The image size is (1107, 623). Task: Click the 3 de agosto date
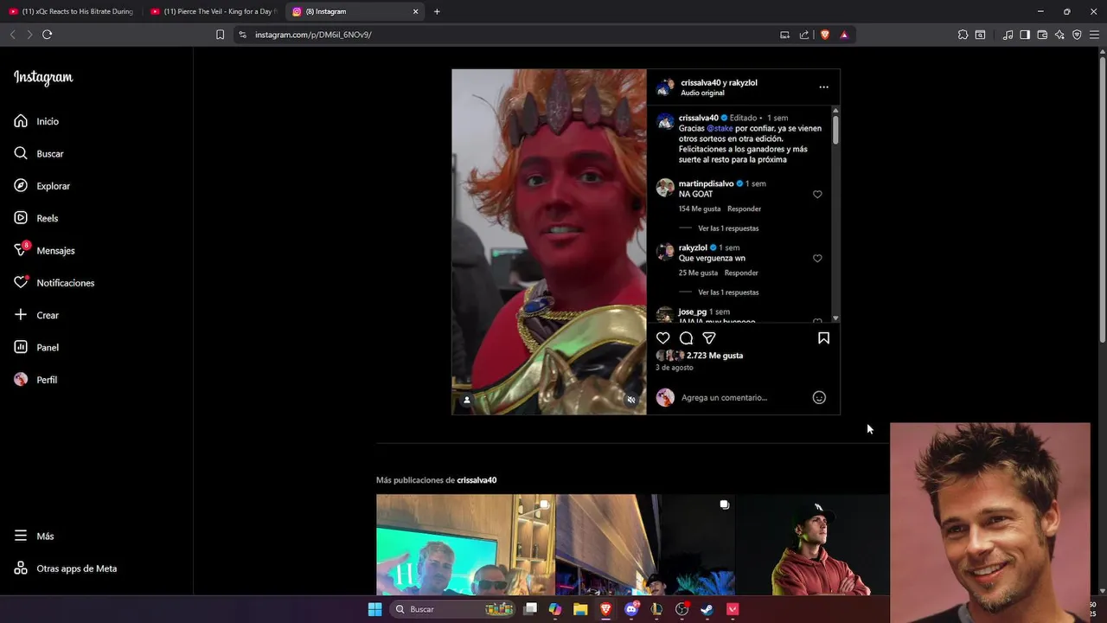(674, 368)
